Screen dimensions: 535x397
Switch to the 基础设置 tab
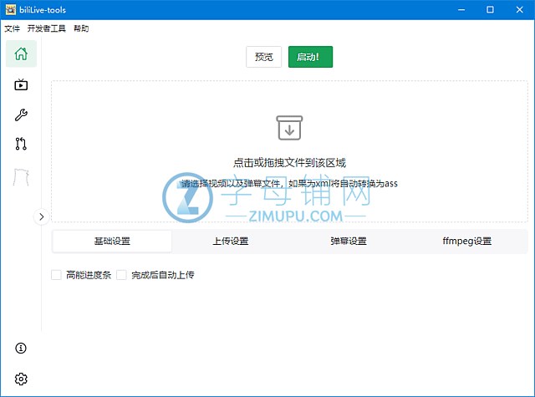click(112, 242)
